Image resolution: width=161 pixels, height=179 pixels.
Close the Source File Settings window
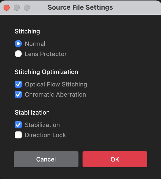click(7, 7)
